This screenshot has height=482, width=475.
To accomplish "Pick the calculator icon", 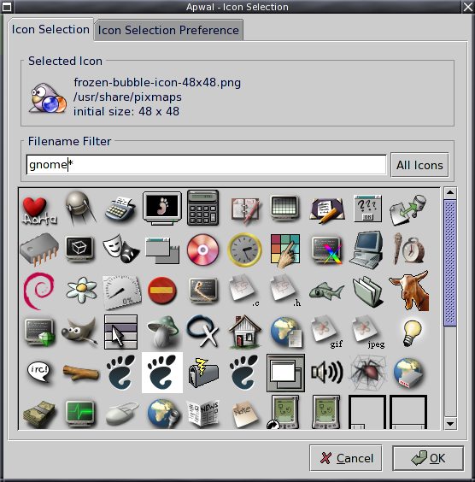I will (202, 208).
